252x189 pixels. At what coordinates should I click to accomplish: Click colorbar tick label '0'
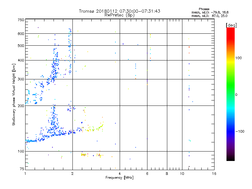pyautogui.click(x=236, y=94)
